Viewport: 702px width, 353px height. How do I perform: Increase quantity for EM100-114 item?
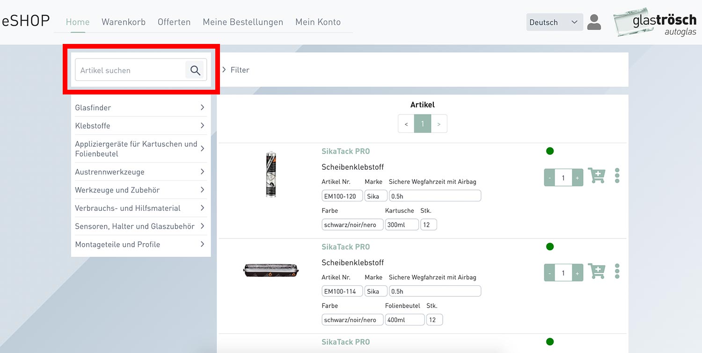coord(578,273)
